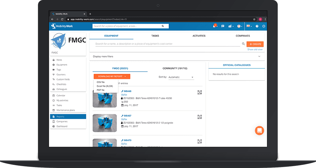Click the Download My Report dropdown button
Viewport: 316px width, 168px height.
(x=112, y=76)
